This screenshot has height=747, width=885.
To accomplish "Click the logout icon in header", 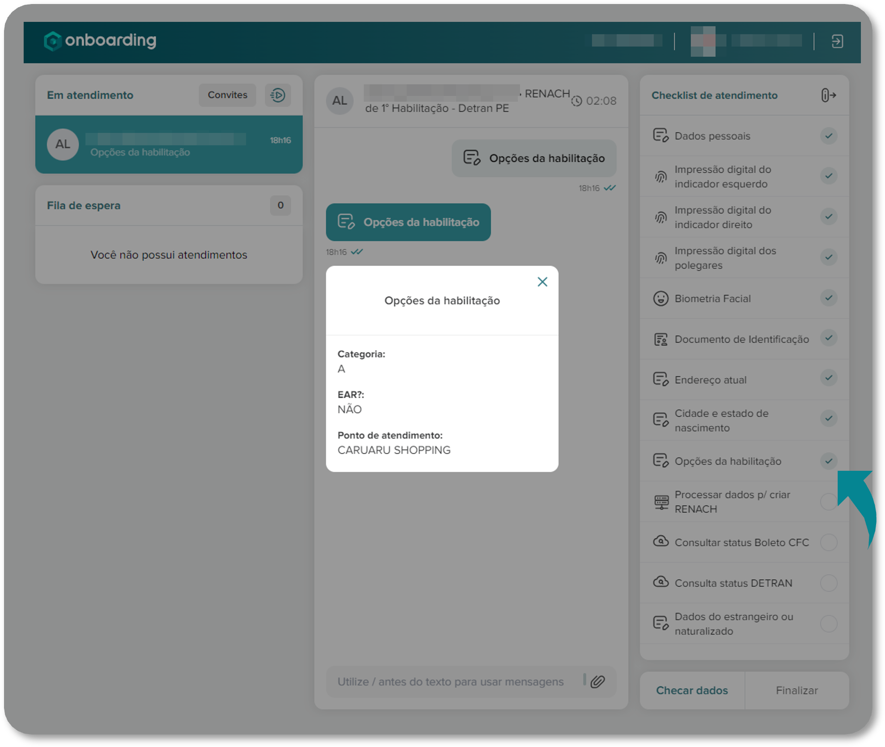I will [837, 41].
